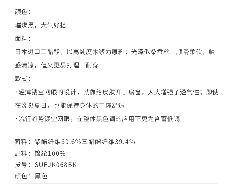This screenshot has height=194, width=233.
Task: Click the item number SUFJK068BK
Action: click(x=56, y=165)
